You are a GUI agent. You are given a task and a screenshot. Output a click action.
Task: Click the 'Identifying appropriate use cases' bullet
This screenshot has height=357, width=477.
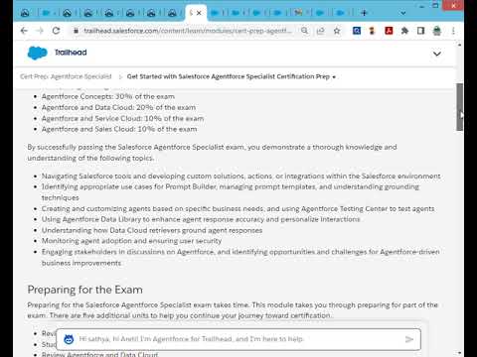pos(231,192)
